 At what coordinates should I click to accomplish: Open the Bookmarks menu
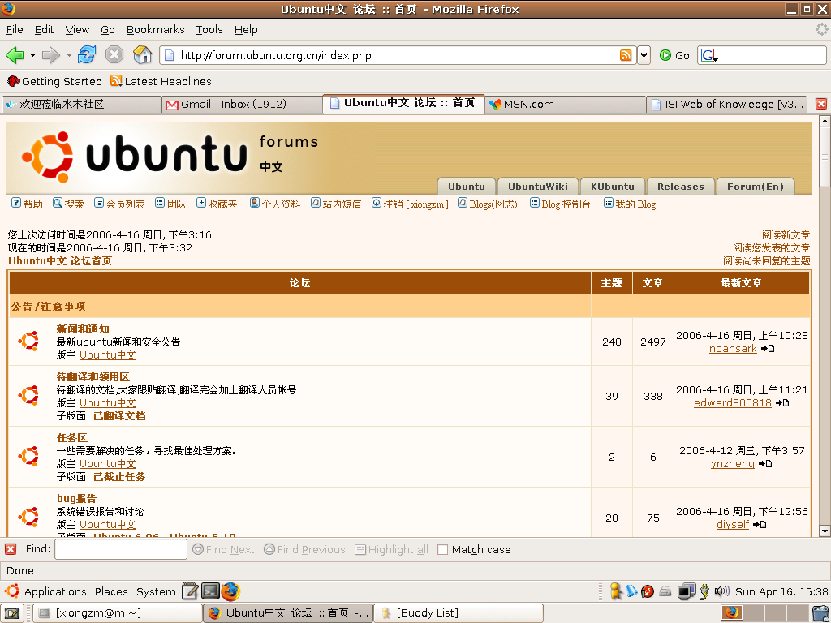[155, 30]
